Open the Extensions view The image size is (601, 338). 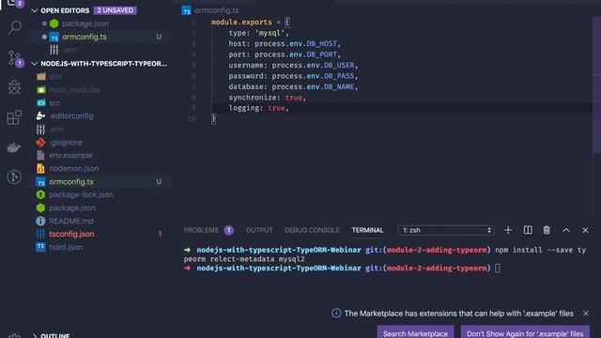click(x=15, y=117)
